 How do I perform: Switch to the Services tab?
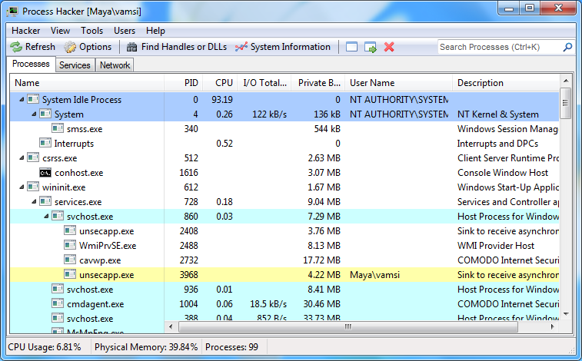click(75, 65)
